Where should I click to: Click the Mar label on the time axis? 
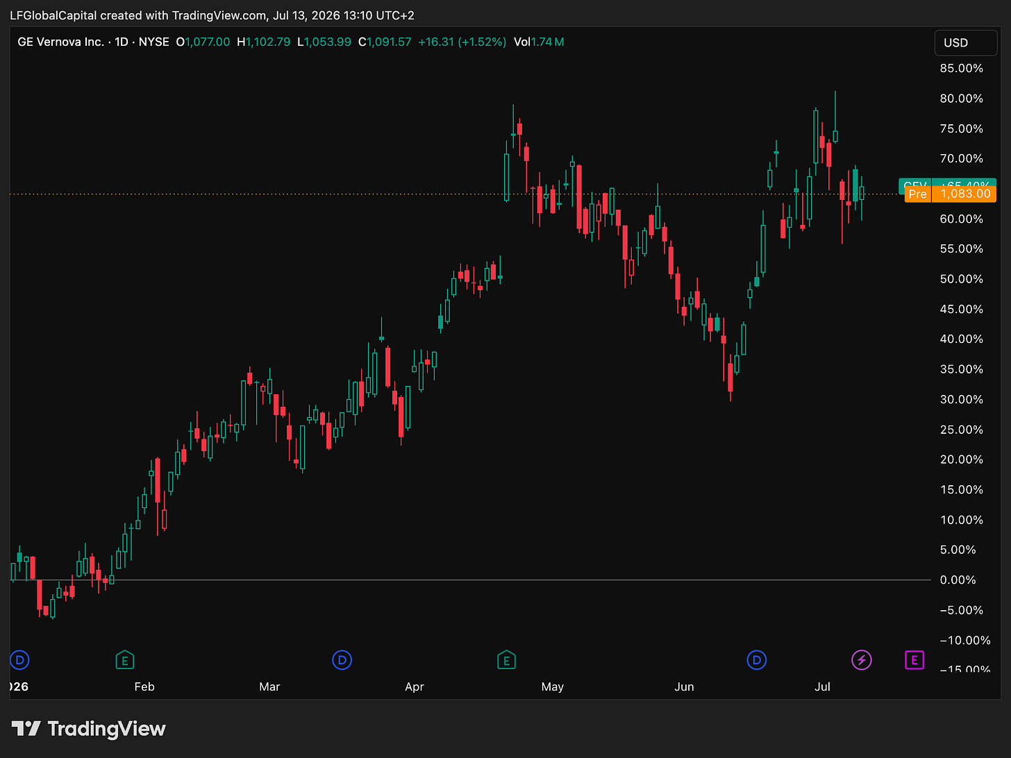click(x=269, y=687)
